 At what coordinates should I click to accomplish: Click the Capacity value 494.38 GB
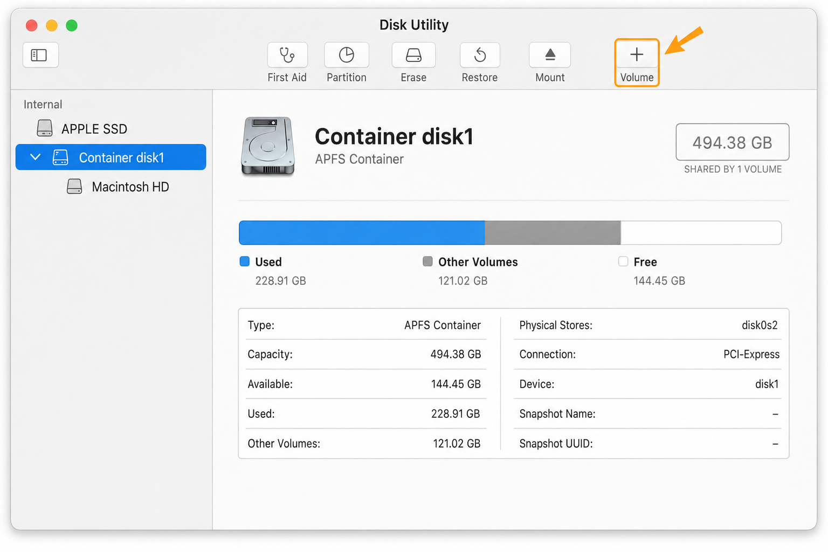click(x=456, y=355)
